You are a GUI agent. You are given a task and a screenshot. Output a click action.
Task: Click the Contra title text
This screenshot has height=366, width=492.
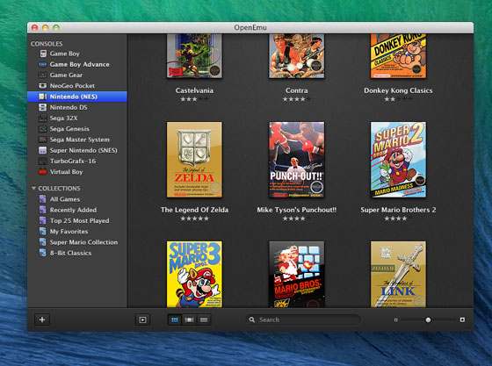[297, 90]
